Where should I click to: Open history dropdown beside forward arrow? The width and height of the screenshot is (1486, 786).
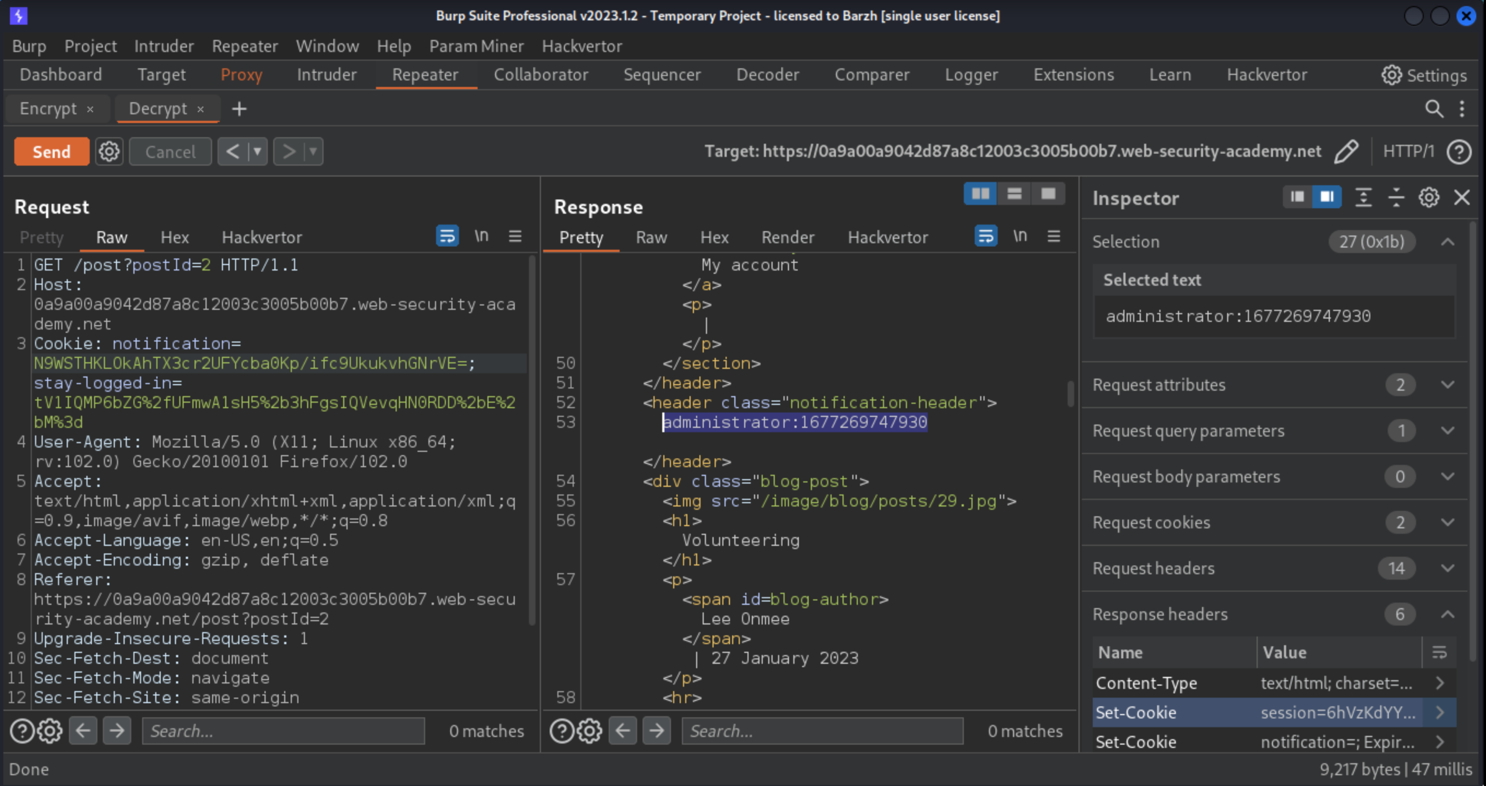(x=313, y=152)
